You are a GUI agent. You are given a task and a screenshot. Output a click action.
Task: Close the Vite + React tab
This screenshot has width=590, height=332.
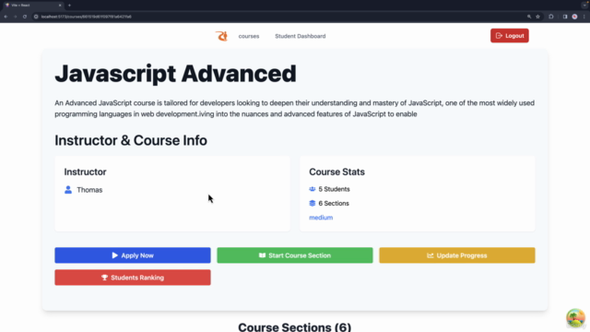(x=60, y=6)
